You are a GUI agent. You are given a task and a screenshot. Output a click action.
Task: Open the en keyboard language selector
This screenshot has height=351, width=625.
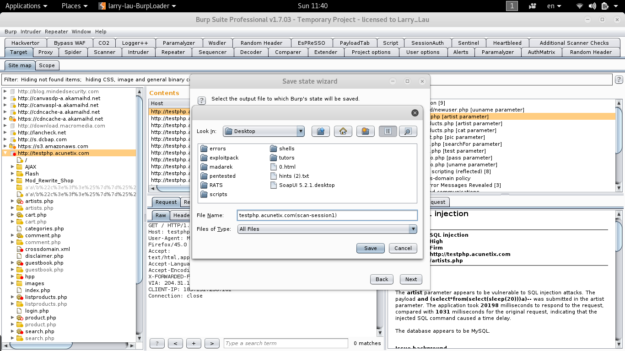click(554, 6)
